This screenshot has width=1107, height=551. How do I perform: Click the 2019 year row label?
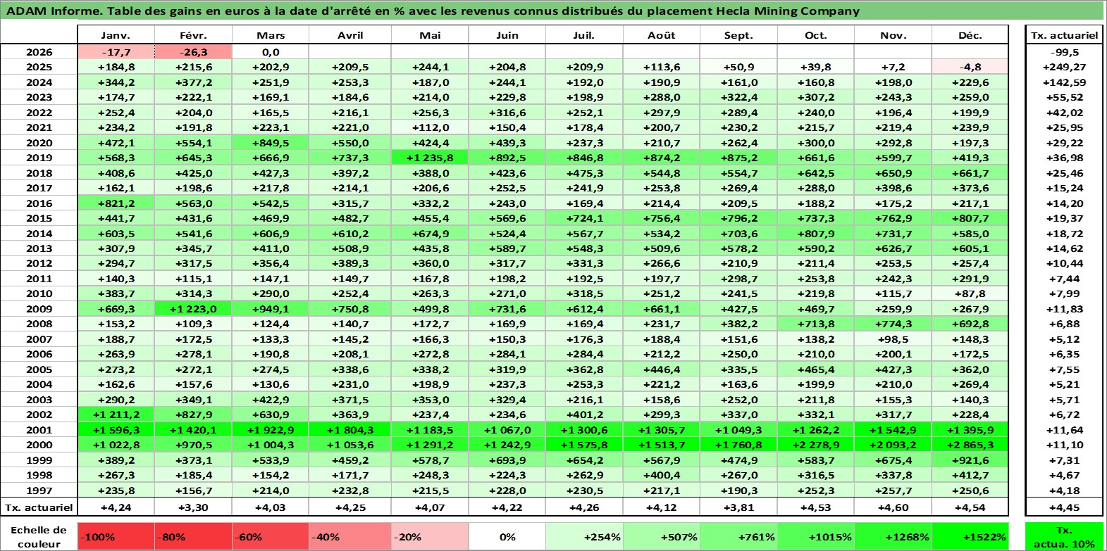[39, 158]
